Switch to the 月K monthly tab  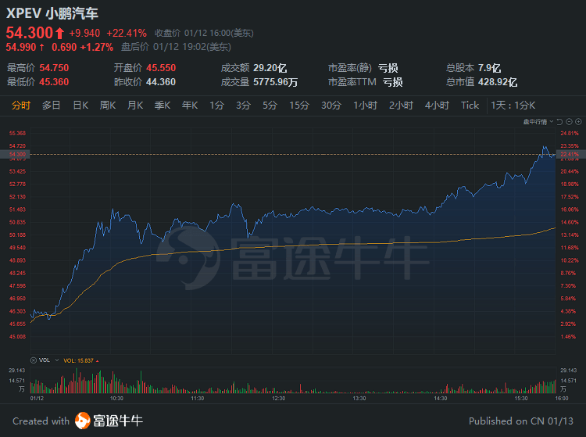click(135, 106)
